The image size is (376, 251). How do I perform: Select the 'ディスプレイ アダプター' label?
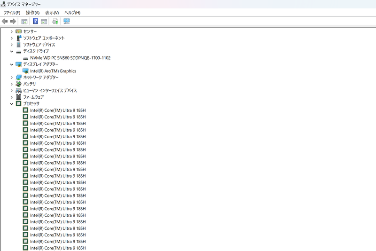pyautogui.click(x=40, y=64)
